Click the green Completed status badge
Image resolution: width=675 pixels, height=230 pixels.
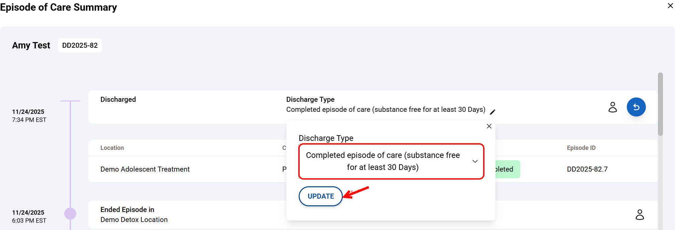coord(507,169)
